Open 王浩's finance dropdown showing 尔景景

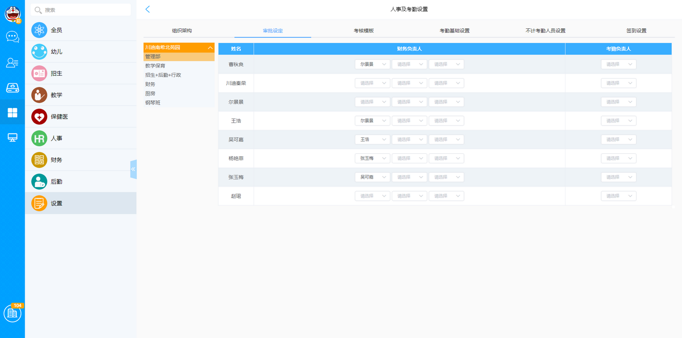point(373,121)
